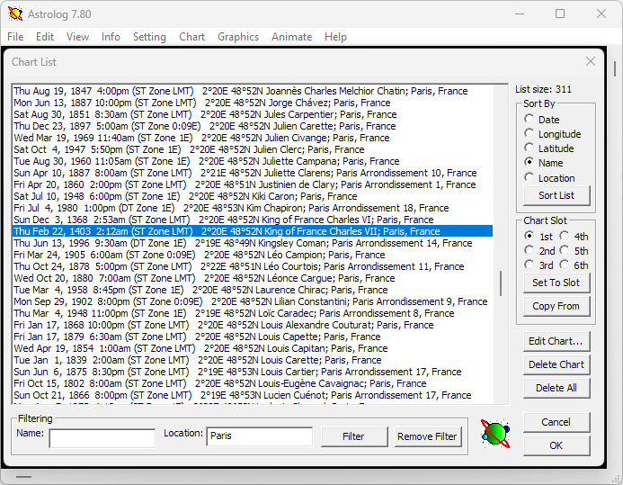Viewport: 623px width, 485px height.
Task: Select the 2nd chart slot radio
Action: coord(530,251)
